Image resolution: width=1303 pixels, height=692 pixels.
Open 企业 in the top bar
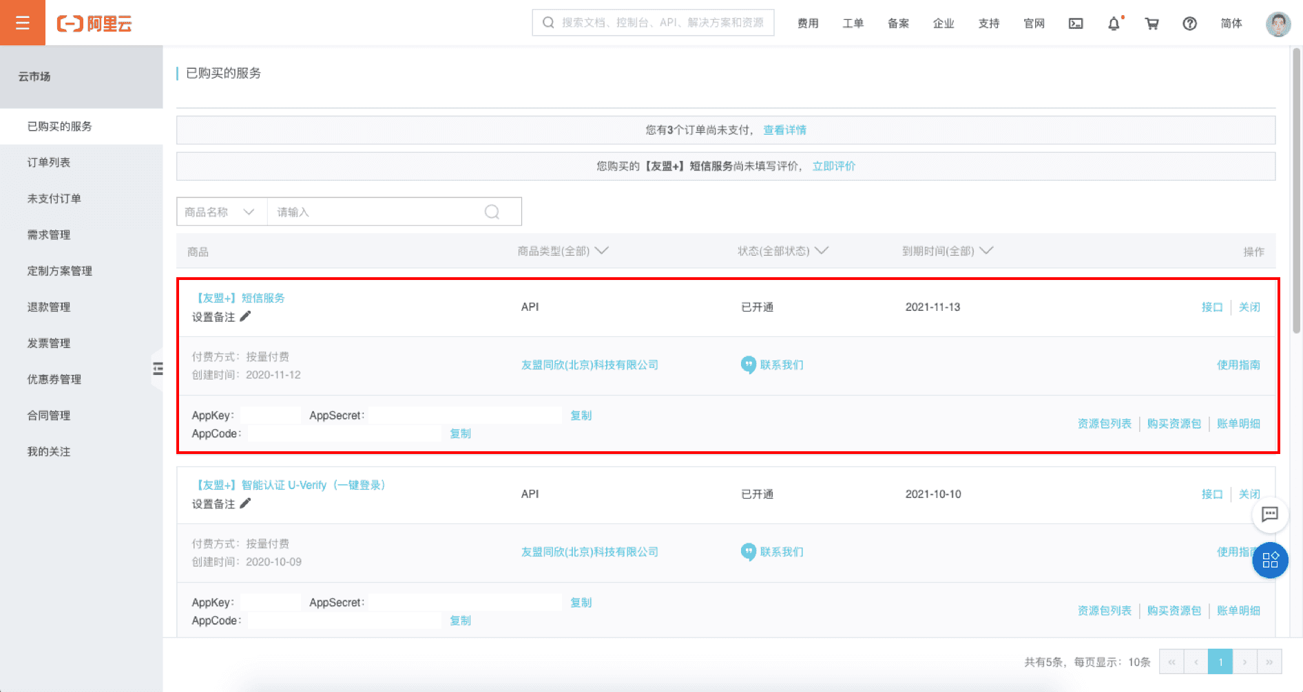(944, 23)
